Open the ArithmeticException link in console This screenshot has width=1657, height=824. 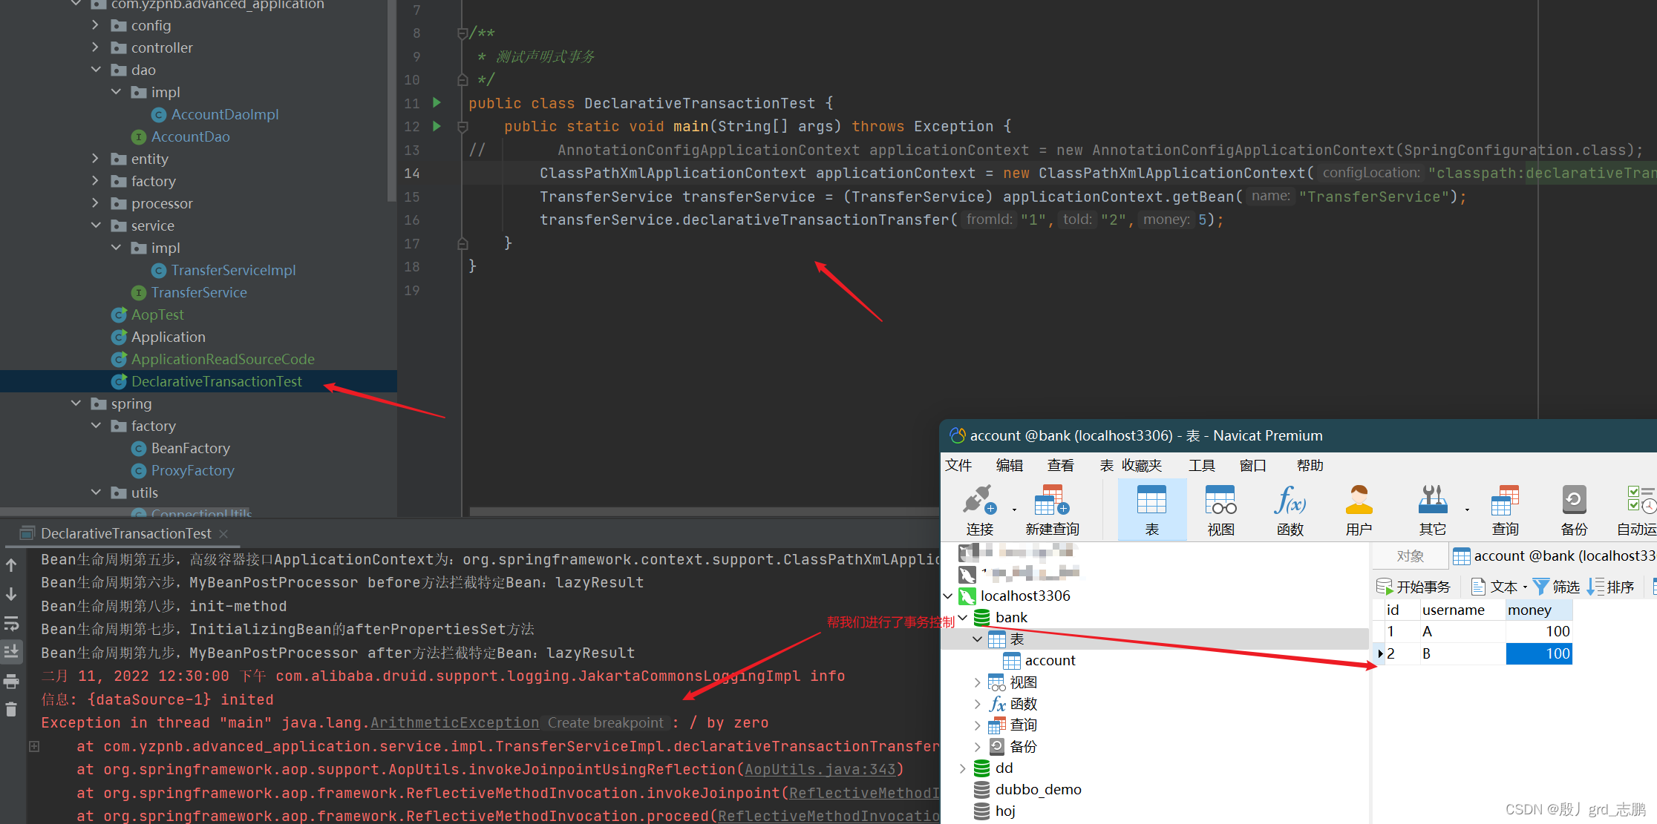point(454,722)
